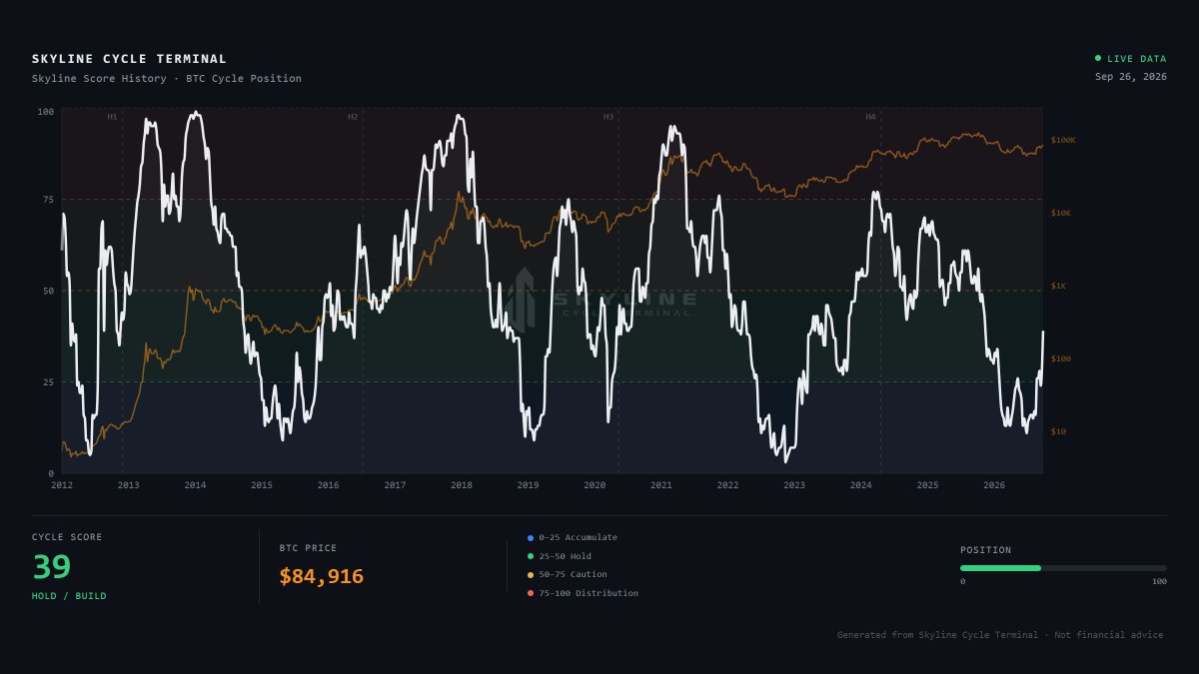Click the red 75–100 Distribution legend dot
The width and height of the screenshot is (1199, 674).
pyautogui.click(x=531, y=593)
